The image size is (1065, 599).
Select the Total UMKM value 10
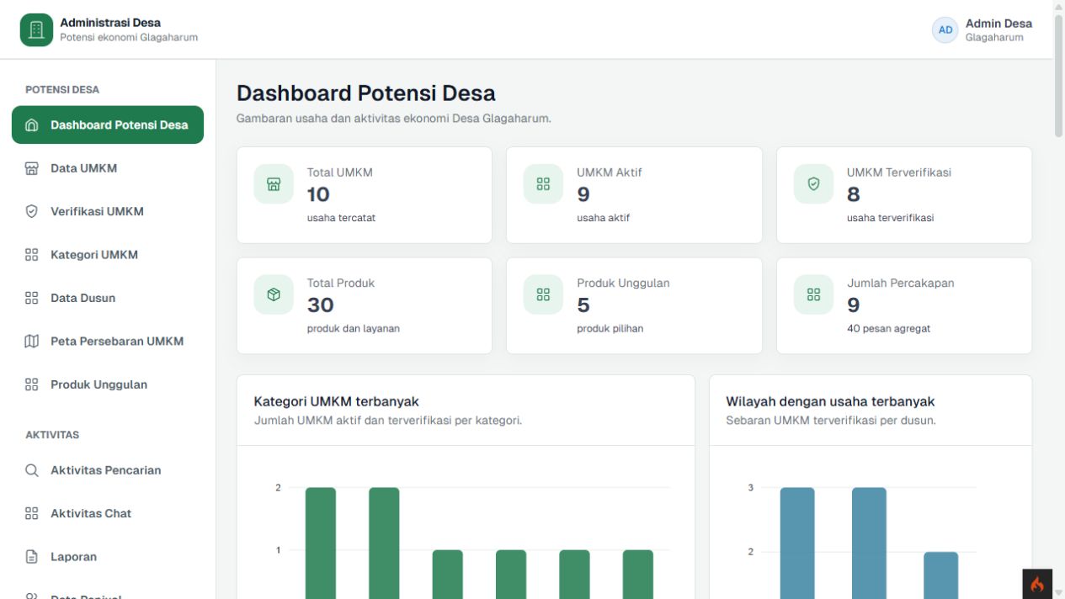click(x=318, y=194)
